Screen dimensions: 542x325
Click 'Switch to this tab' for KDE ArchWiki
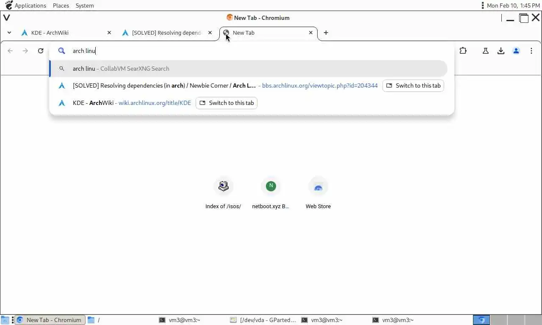[x=227, y=103]
